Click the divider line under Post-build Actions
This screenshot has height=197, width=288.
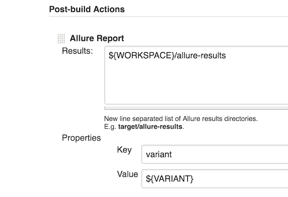[168, 16]
